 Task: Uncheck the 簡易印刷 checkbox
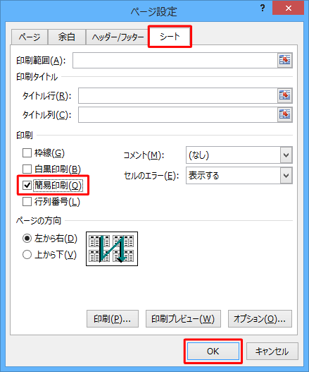pyautogui.click(x=27, y=185)
